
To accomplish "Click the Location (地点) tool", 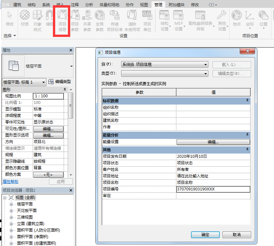I will pos(236,18).
